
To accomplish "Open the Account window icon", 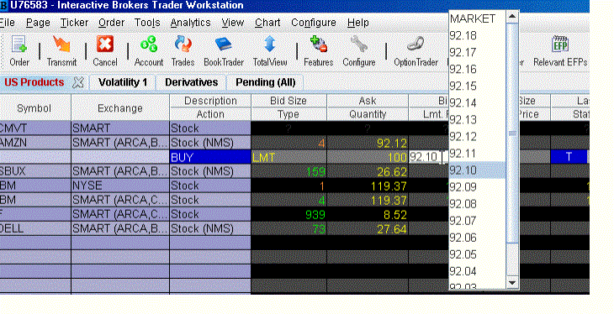I will click(x=149, y=51).
